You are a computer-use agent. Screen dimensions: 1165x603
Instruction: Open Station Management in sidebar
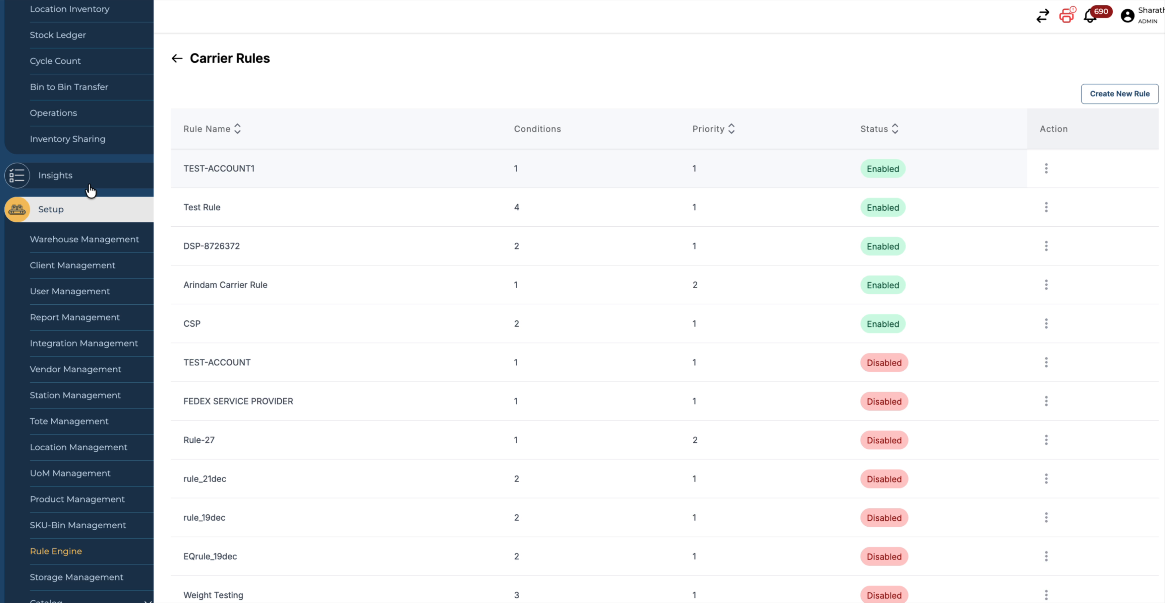(x=76, y=395)
